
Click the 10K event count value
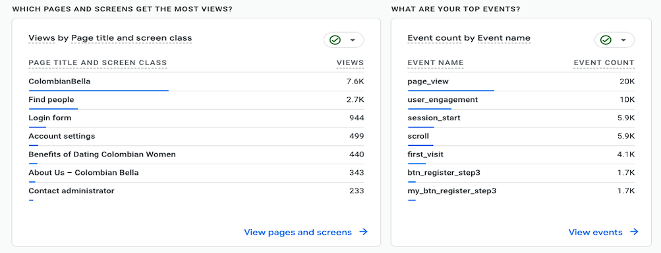pos(627,100)
